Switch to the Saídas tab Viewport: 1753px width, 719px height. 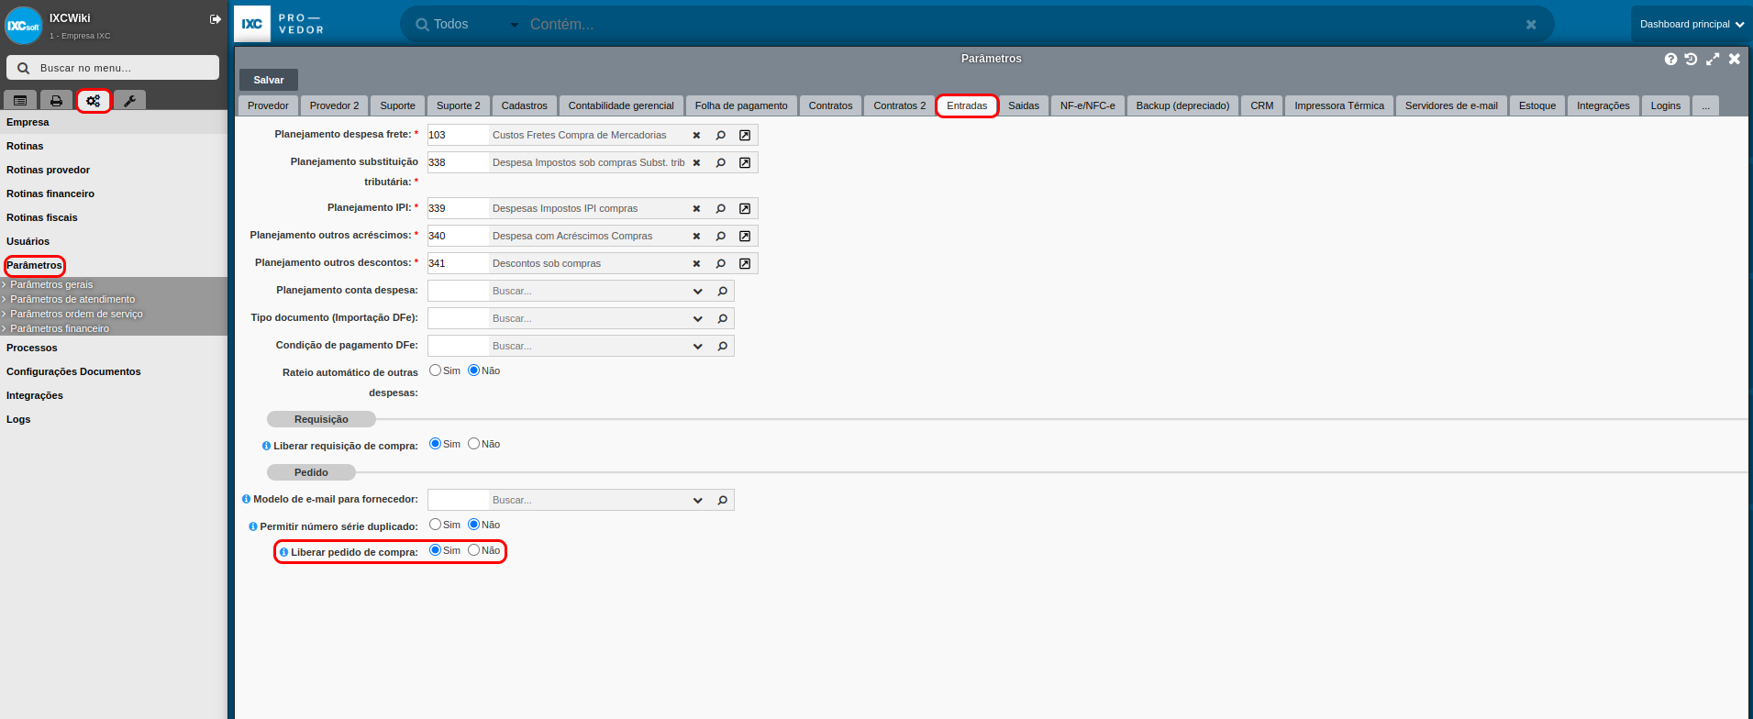coord(1024,105)
